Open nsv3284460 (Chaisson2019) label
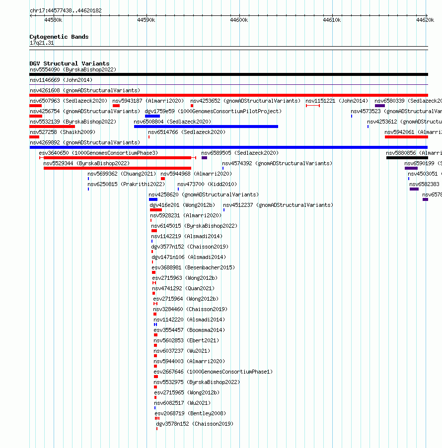The height and width of the screenshot is (448, 442). coord(190,310)
